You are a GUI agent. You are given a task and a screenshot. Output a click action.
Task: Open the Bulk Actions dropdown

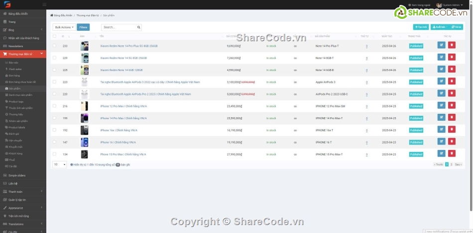(x=65, y=27)
